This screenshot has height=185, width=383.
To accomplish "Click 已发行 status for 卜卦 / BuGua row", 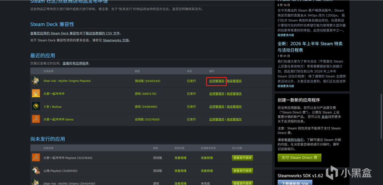I will (x=191, y=107).
